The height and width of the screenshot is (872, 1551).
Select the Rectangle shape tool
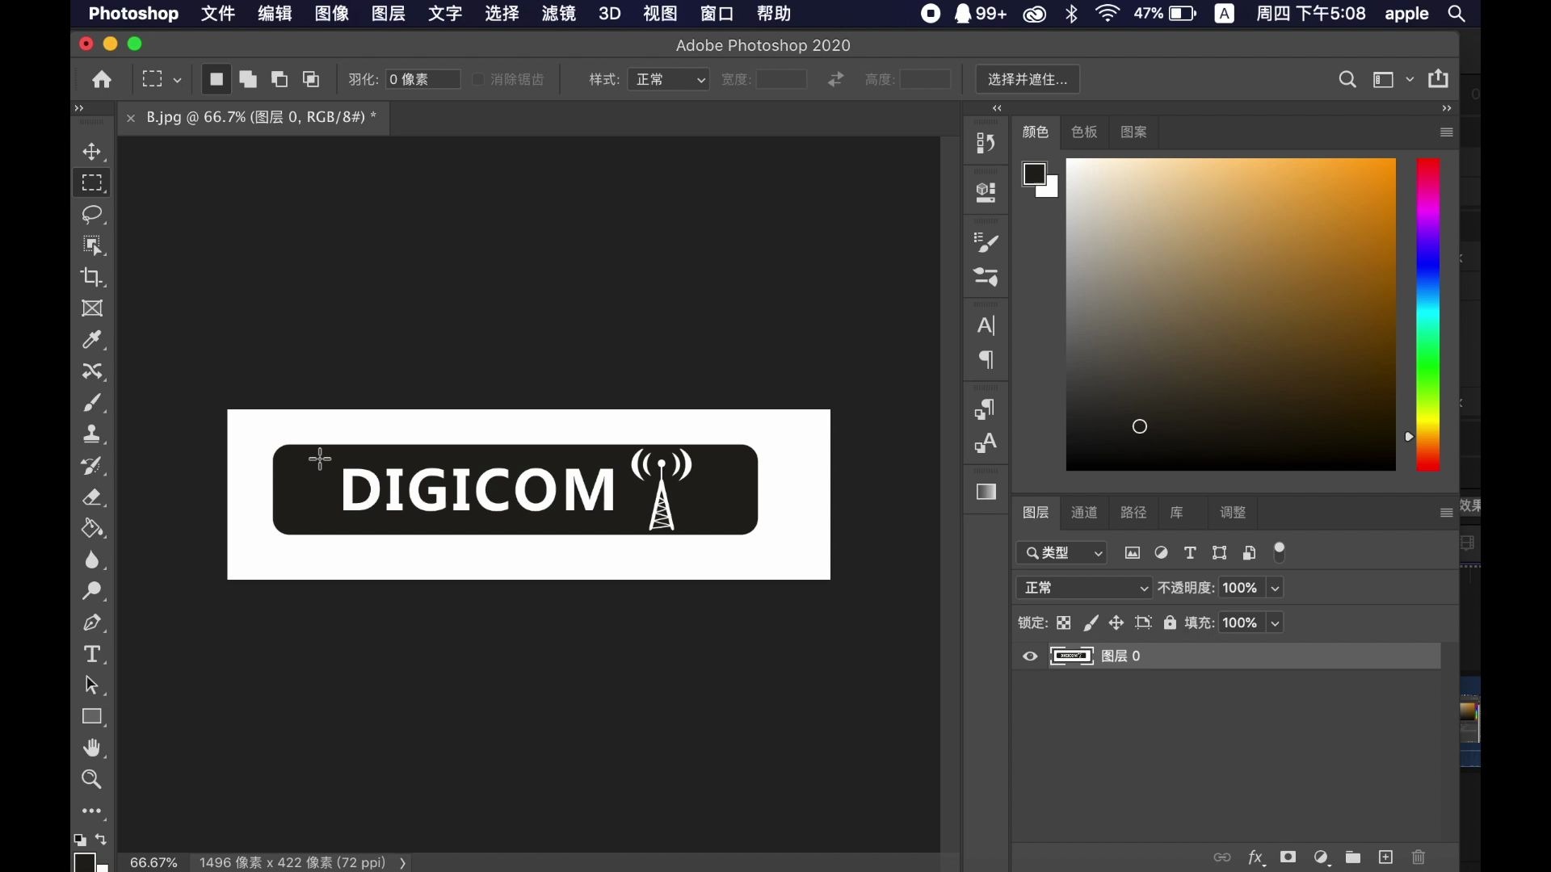[x=92, y=717]
